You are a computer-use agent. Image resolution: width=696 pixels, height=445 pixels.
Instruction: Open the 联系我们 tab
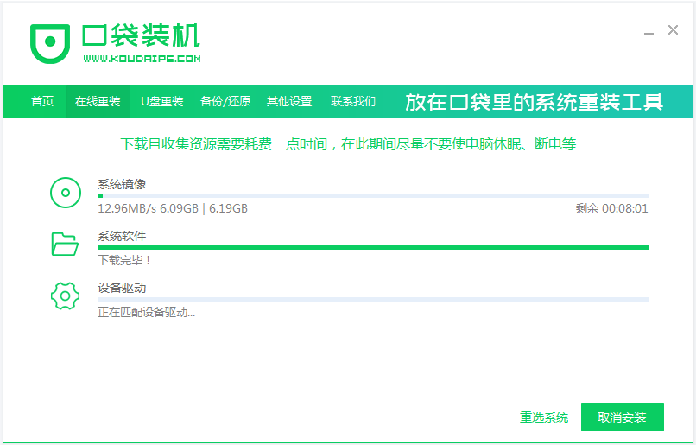click(353, 101)
